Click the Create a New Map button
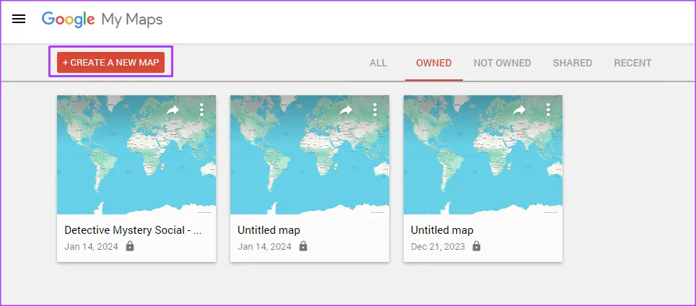This screenshot has width=696, height=306. coord(111,63)
